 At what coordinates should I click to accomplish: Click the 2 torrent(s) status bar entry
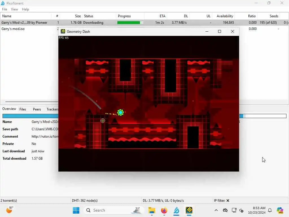9,201
